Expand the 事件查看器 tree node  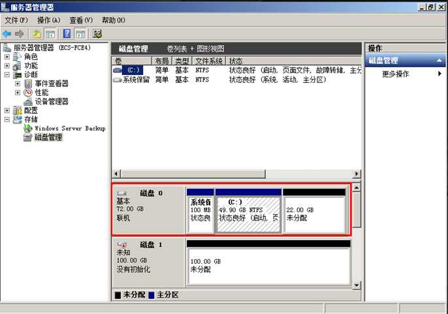click(x=18, y=84)
